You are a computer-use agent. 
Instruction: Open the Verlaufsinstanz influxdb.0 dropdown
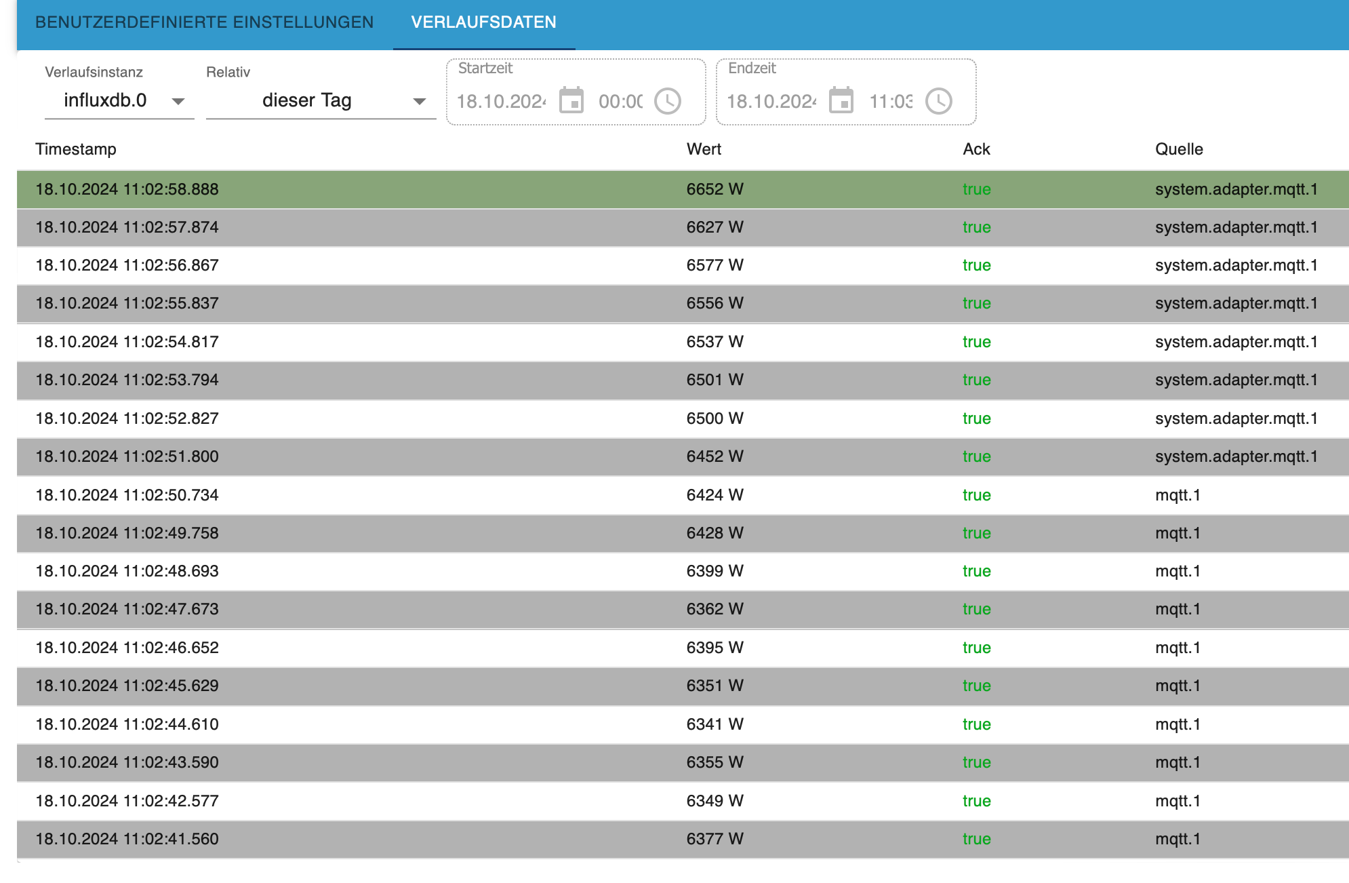[x=119, y=100]
